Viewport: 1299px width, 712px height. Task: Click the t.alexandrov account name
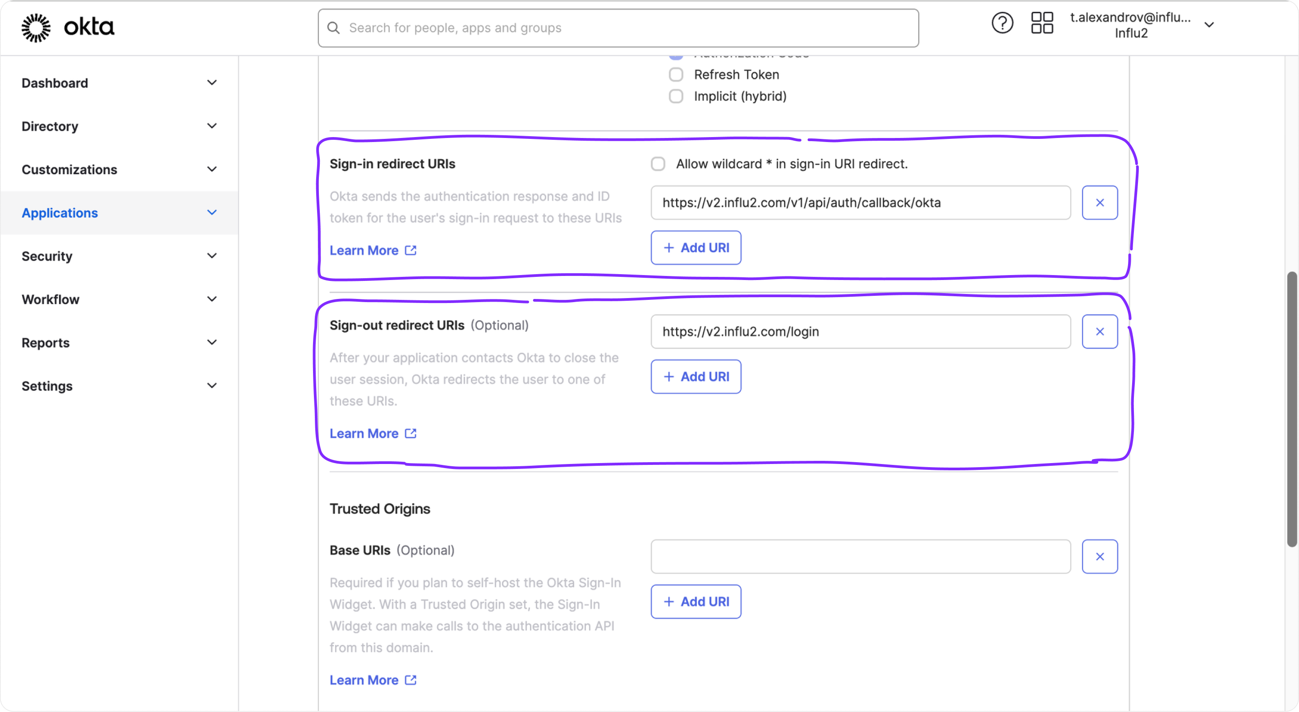point(1131,18)
